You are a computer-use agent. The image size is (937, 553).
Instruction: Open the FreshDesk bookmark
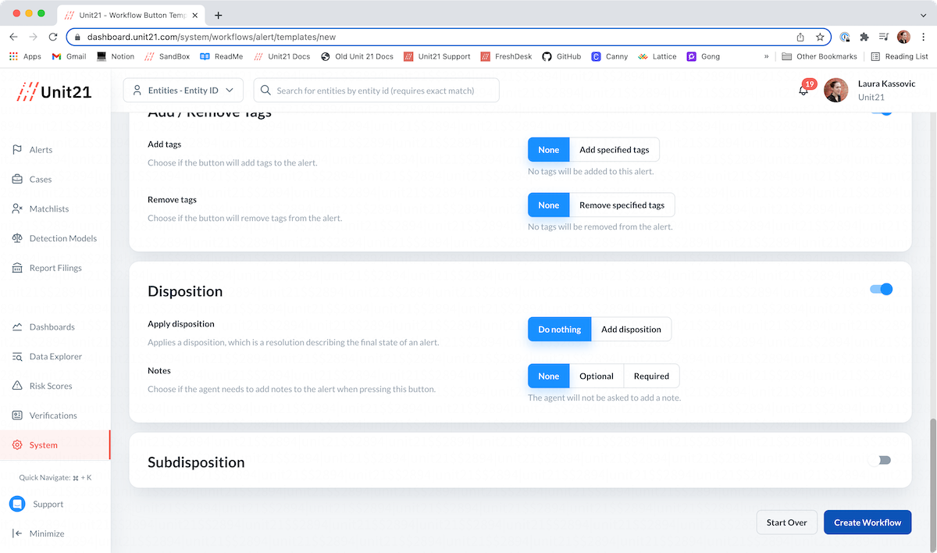[507, 57]
